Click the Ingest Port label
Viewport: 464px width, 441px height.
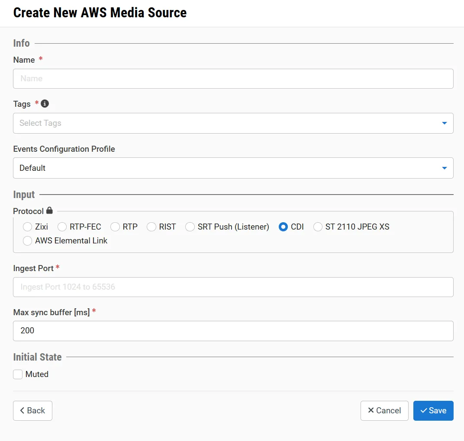pos(33,268)
